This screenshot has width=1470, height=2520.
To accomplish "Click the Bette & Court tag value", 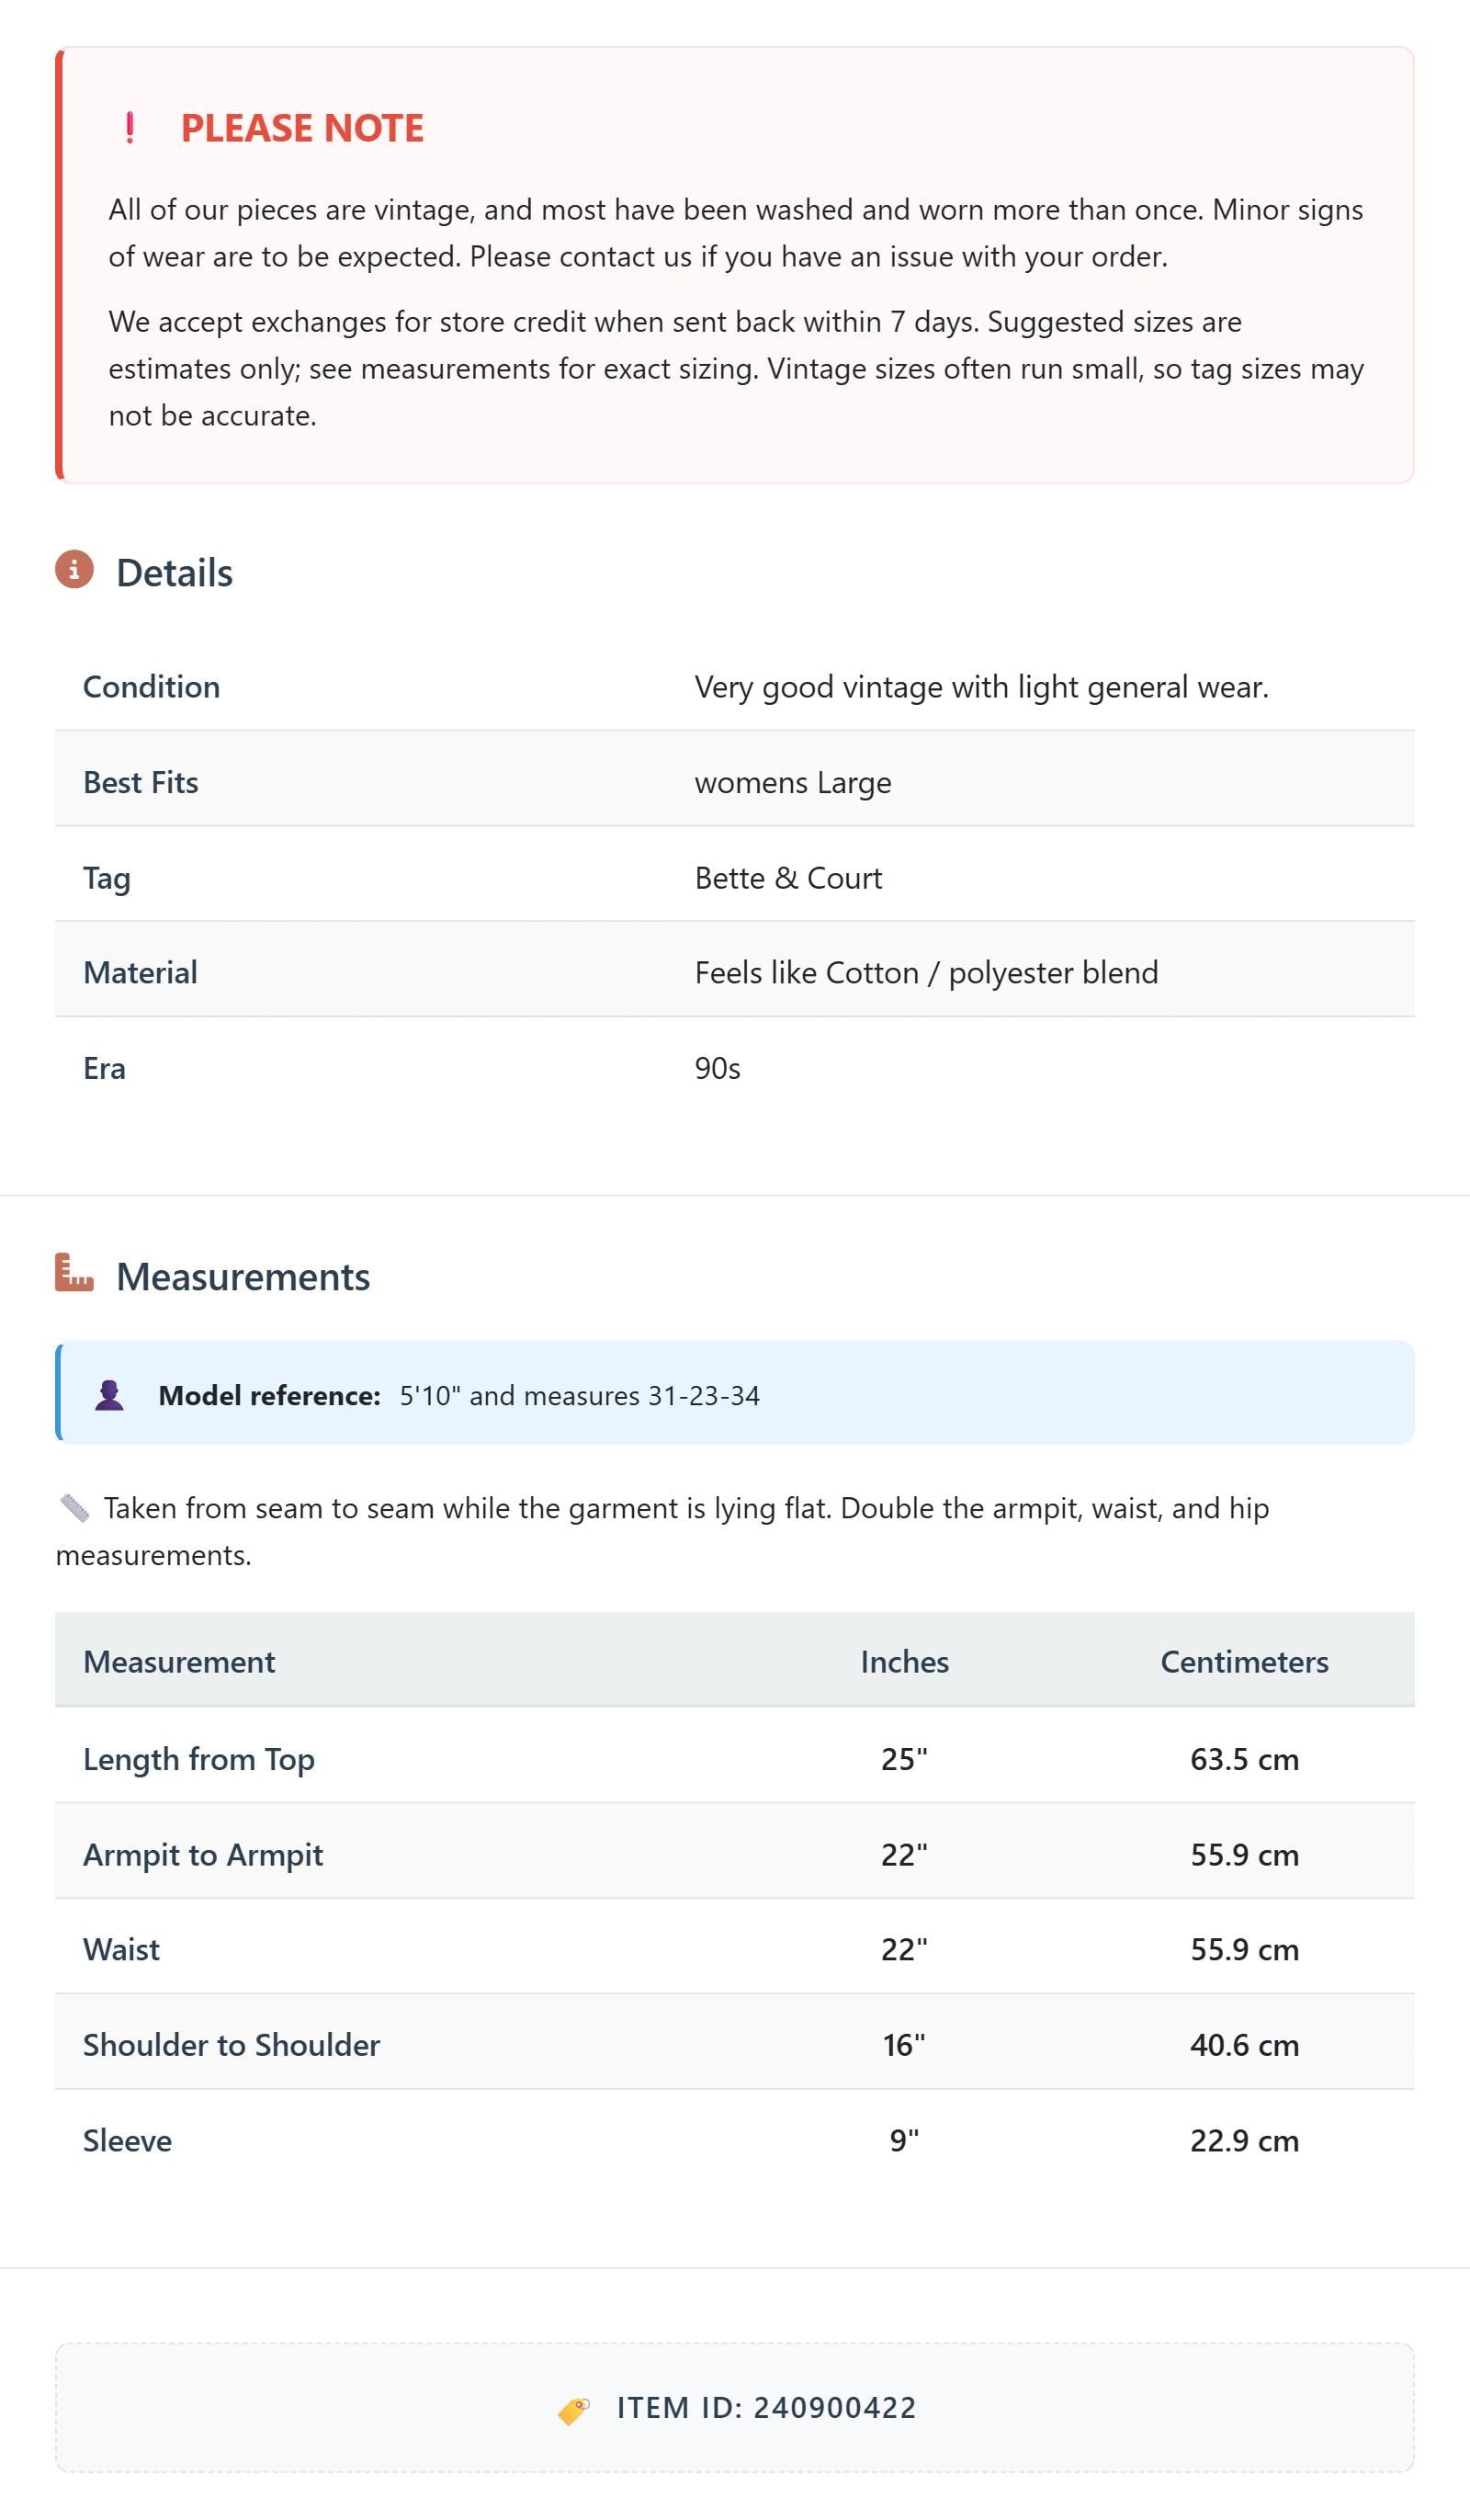I will point(788,878).
